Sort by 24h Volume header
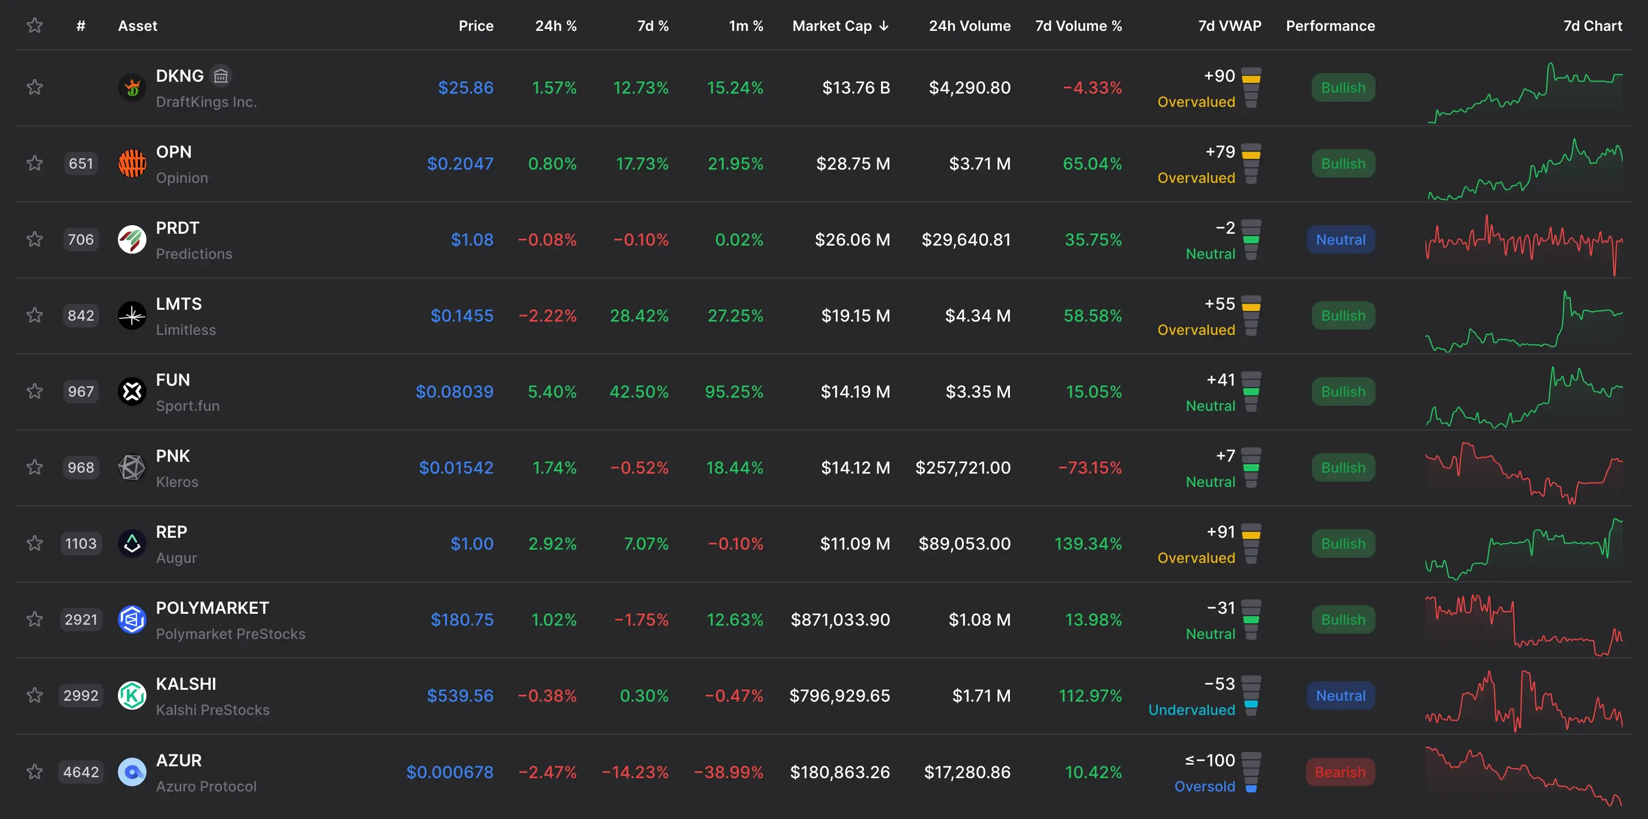 970,26
